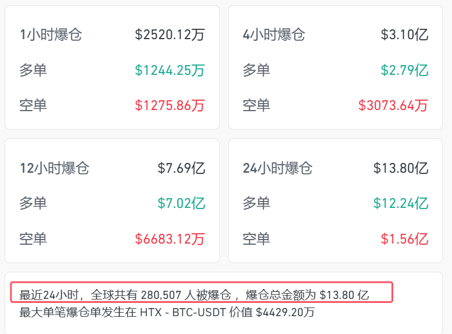Click the 最大单笔爆仓单 HTX BTC-USDT line
Image resolution: width=452 pixels, height=334 pixels.
tap(167, 312)
